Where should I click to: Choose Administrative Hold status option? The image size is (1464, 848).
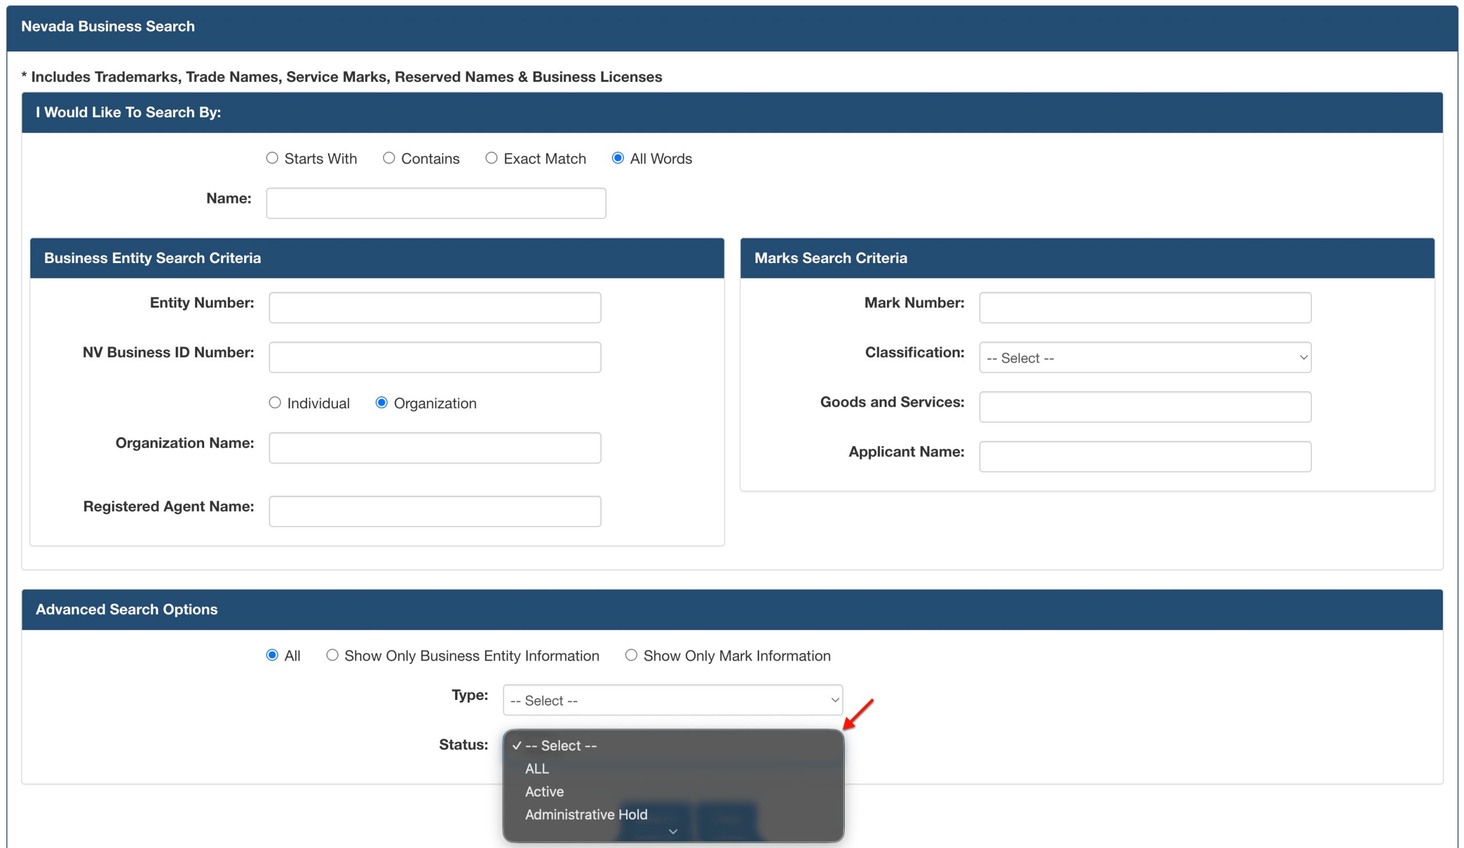click(673, 814)
